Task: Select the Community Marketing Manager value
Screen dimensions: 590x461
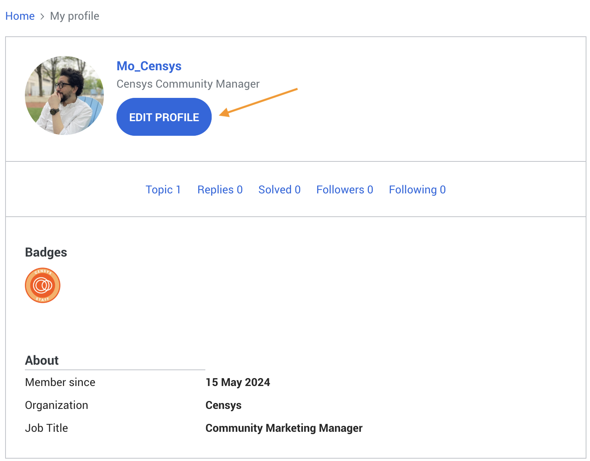Action: coord(284,428)
